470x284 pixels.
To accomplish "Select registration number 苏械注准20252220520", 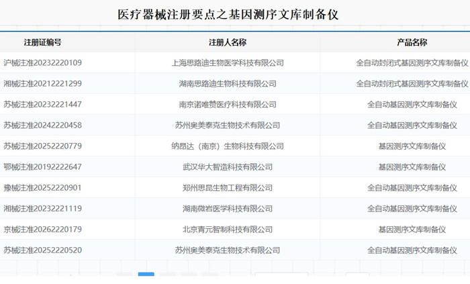I will click(42, 250).
